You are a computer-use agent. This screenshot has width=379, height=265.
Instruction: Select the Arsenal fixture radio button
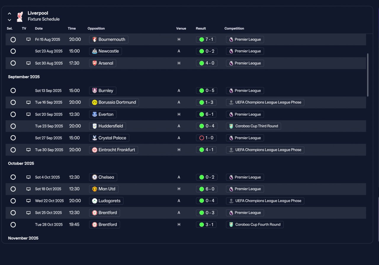click(13, 63)
